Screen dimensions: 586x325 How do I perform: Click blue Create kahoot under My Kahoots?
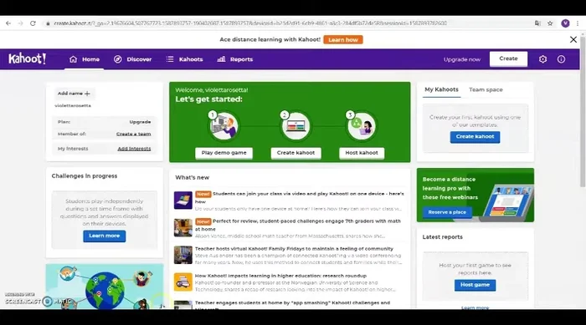[x=475, y=137]
